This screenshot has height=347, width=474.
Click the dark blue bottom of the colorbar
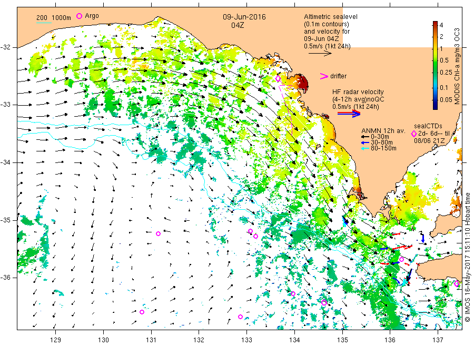(436, 105)
